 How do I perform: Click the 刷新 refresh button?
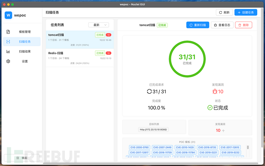224,12
